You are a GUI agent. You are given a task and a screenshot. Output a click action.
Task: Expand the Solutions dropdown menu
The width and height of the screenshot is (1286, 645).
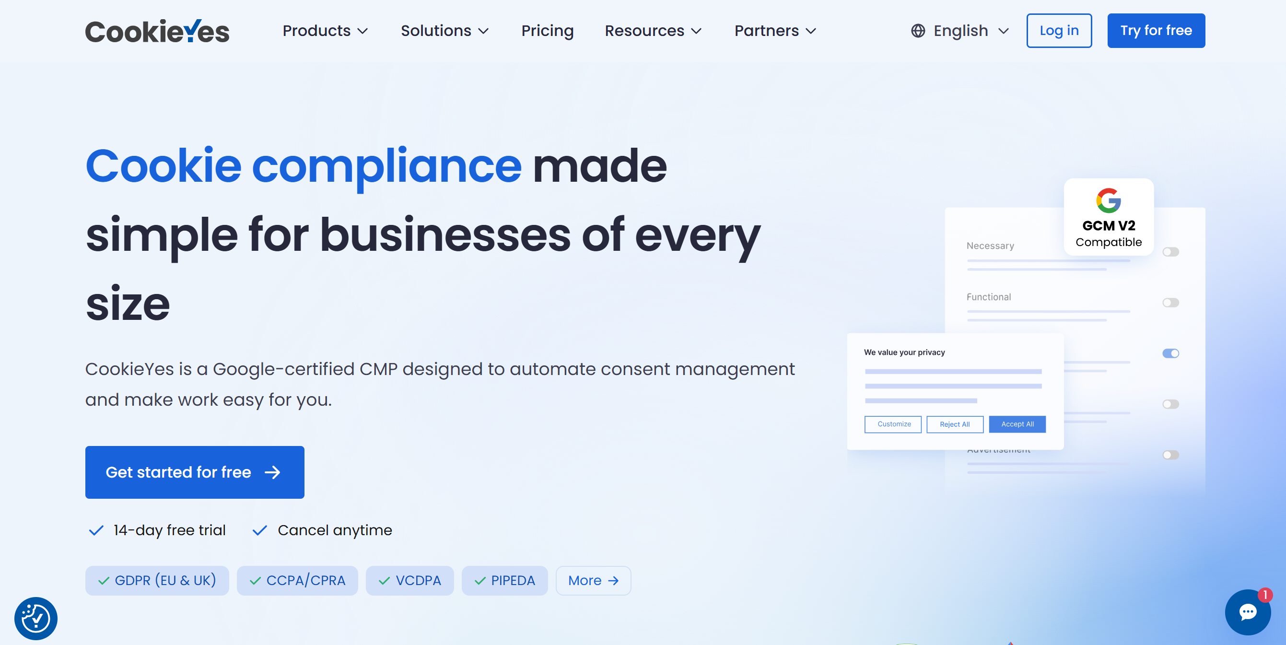click(444, 31)
